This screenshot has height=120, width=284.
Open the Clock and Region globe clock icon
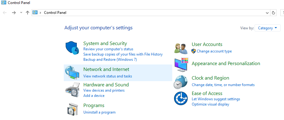180,82
